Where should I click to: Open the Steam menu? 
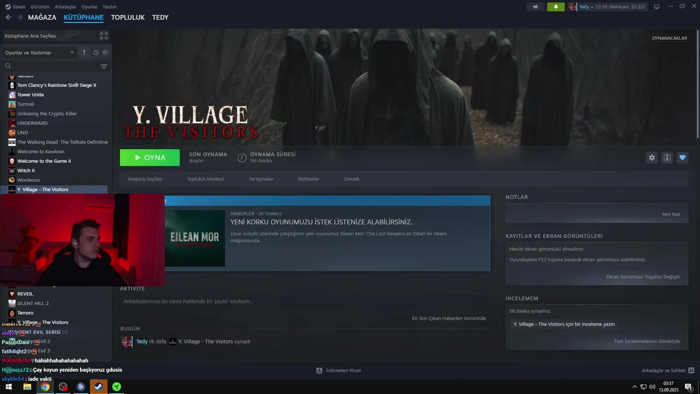[19, 7]
